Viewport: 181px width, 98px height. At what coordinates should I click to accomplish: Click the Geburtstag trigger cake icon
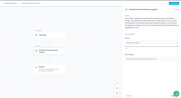pyautogui.click(x=36, y=35)
